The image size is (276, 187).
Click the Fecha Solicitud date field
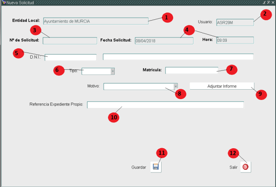(158, 41)
